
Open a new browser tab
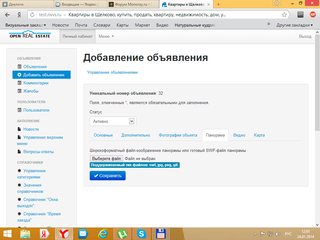218,4
